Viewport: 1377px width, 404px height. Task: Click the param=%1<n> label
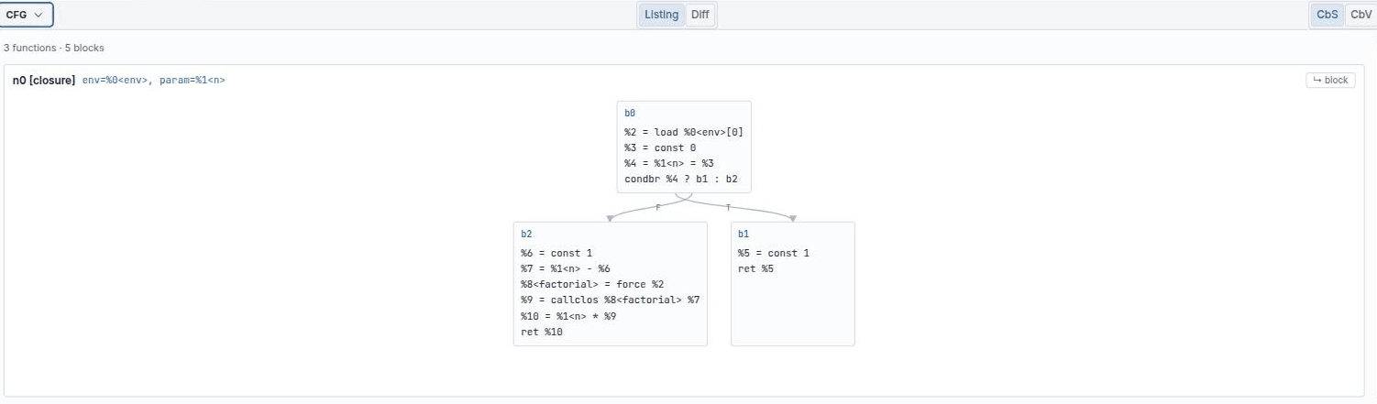pyautogui.click(x=193, y=81)
